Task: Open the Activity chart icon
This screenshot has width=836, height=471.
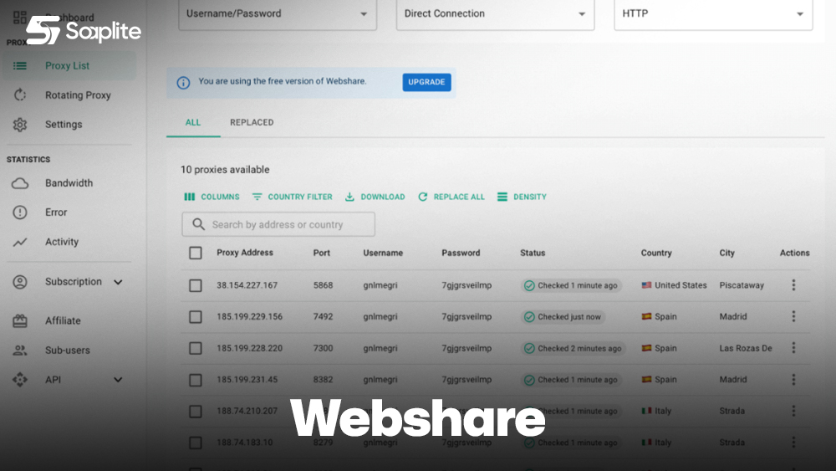Action: pos(20,242)
